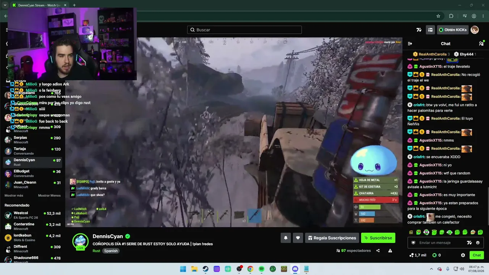The width and height of the screenshot is (489, 275).
Task: Show hidden system tray icons
Action: [431, 269]
